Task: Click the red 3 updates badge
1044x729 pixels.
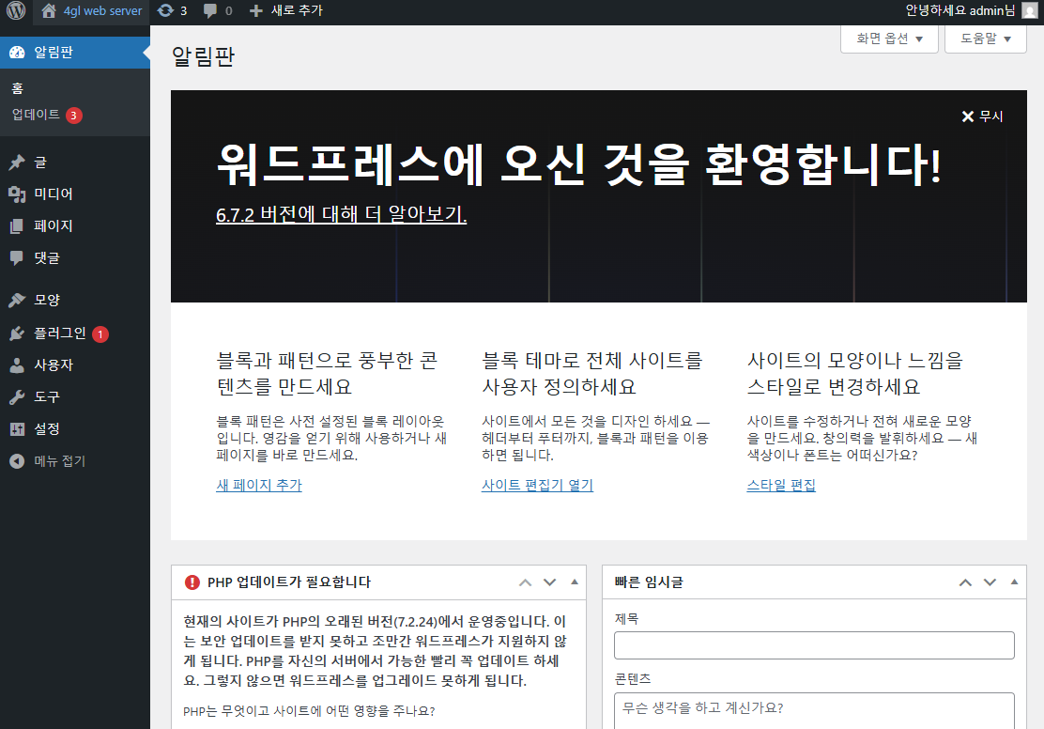Action: 74,116
